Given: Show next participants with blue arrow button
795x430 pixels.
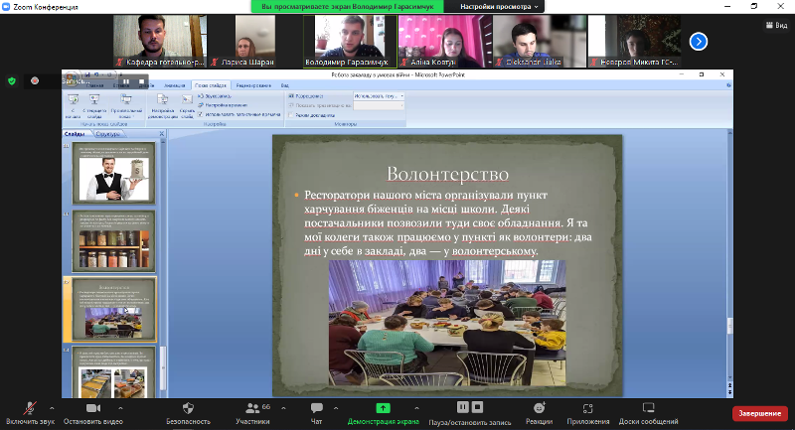Looking at the screenshot, I should (699, 42).
